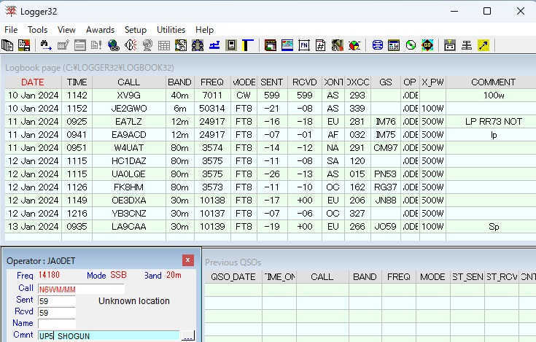This screenshot has width=536, height=342.
Task: Click the MODE header in Previous QSOs
Action: point(432,277)
